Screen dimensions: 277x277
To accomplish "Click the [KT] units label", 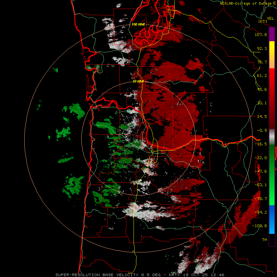I will (263, 21).
